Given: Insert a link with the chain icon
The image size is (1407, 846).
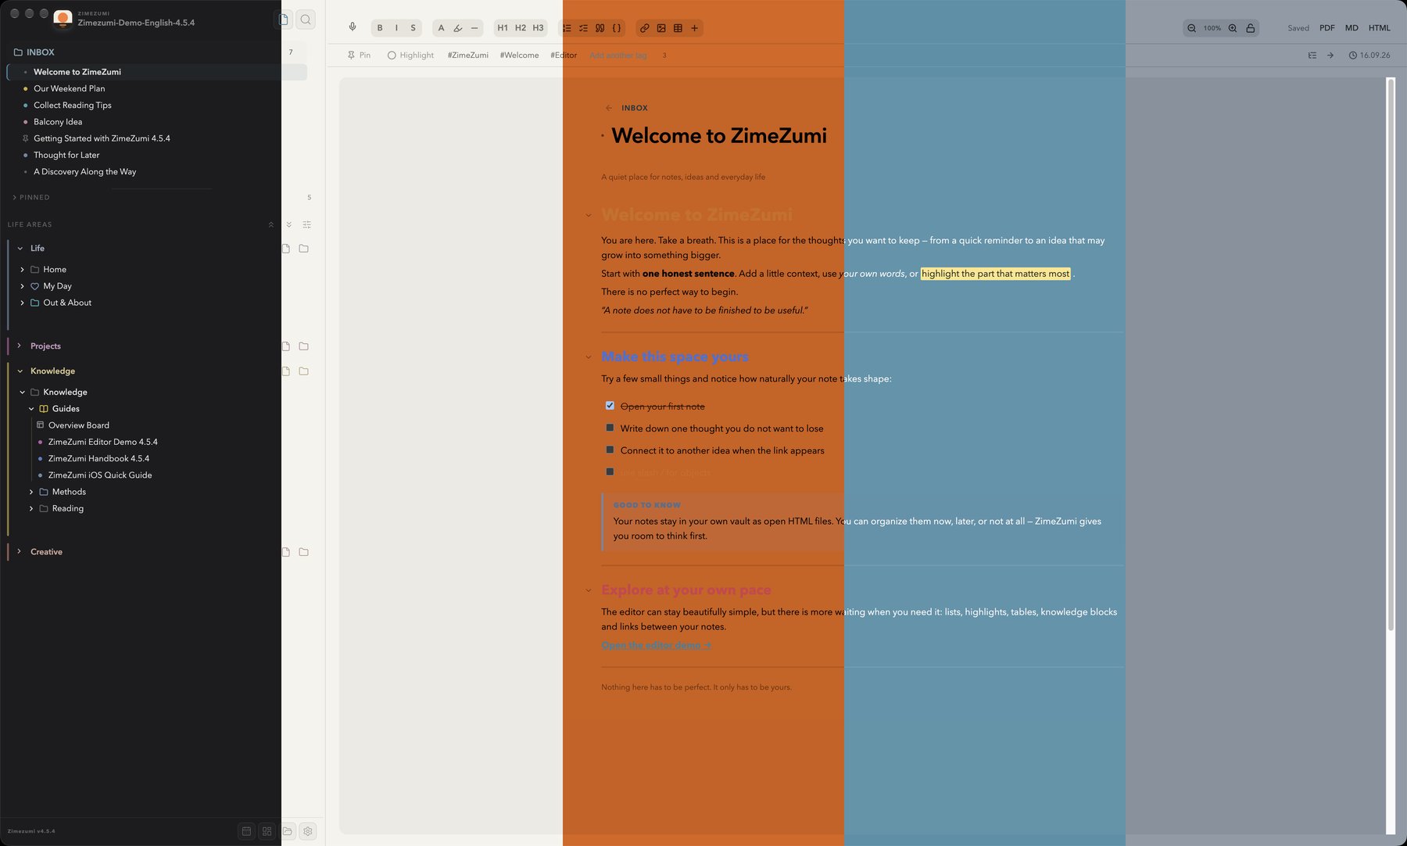Looking at the screenshot, I should tap(644, 28).
